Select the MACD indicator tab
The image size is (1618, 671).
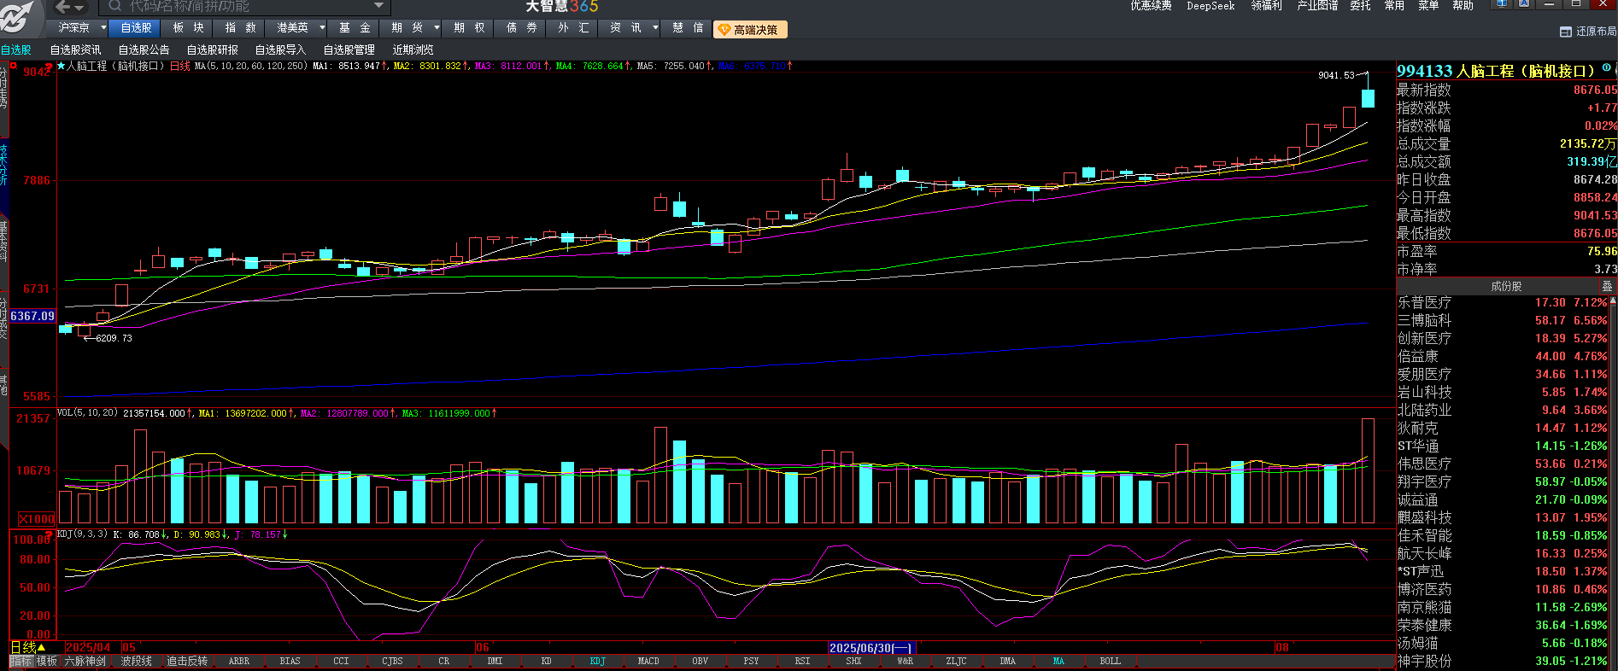[x=648, y=661]
